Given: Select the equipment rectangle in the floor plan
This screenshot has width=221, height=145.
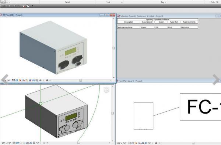Looking at the screenshot, I should (x=143, y=116).
